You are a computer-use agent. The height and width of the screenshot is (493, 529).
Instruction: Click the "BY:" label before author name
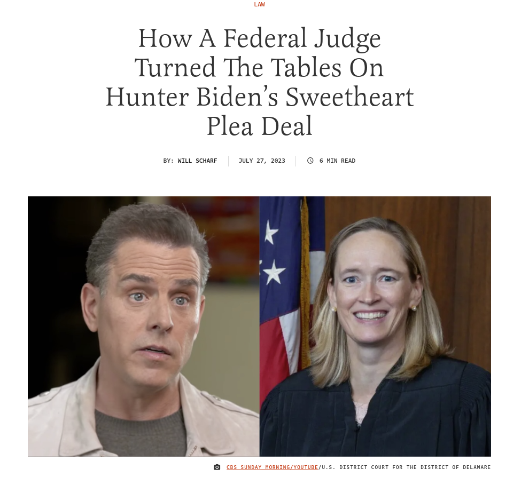pos(168,161)
